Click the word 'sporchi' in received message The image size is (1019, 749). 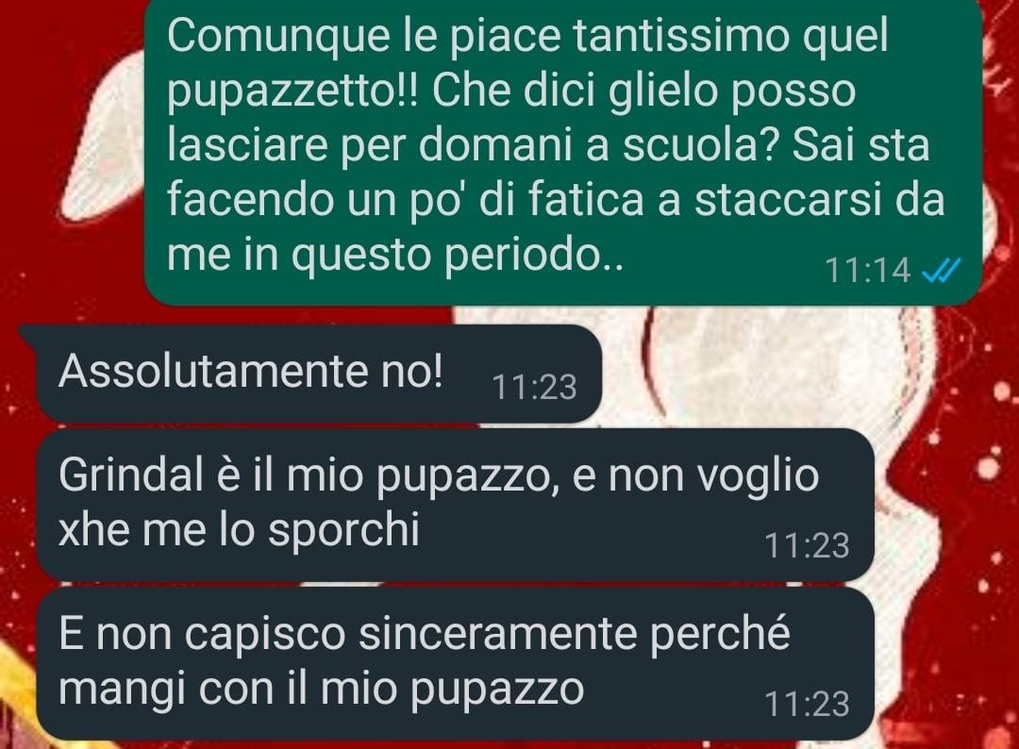coord(343,531)
